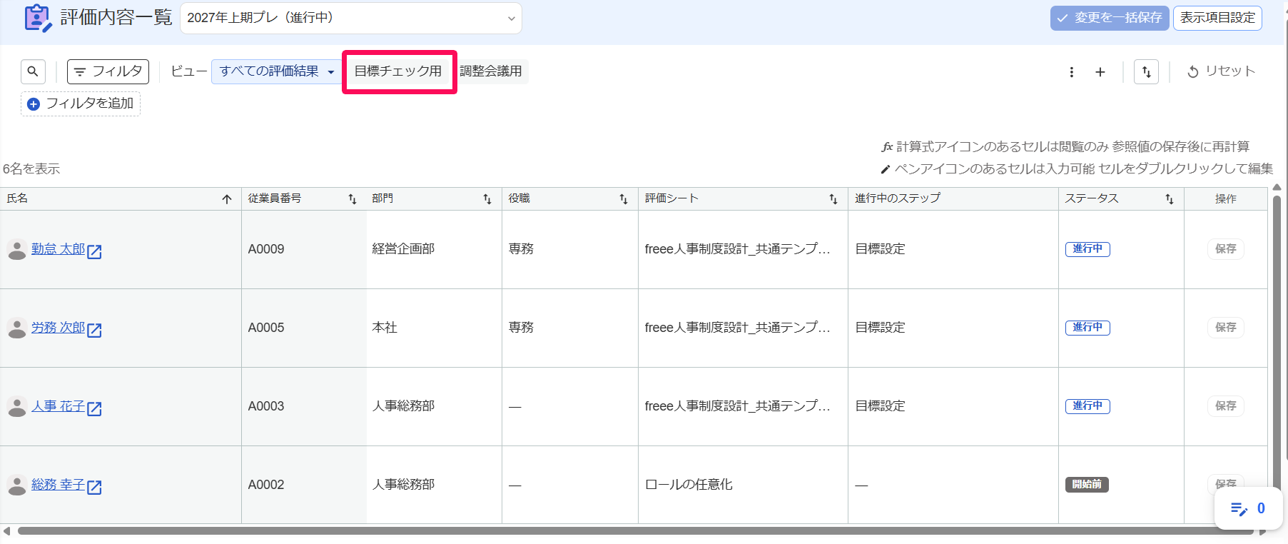This screenshot has width=1288, height=544.
Task: Select cell ロールの任意化
Action: [743, 485]
